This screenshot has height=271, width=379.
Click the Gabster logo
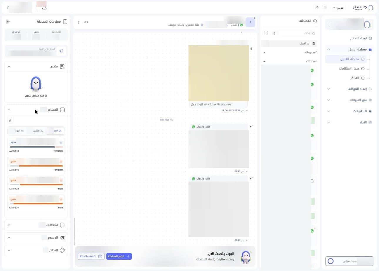pos(363,7)
